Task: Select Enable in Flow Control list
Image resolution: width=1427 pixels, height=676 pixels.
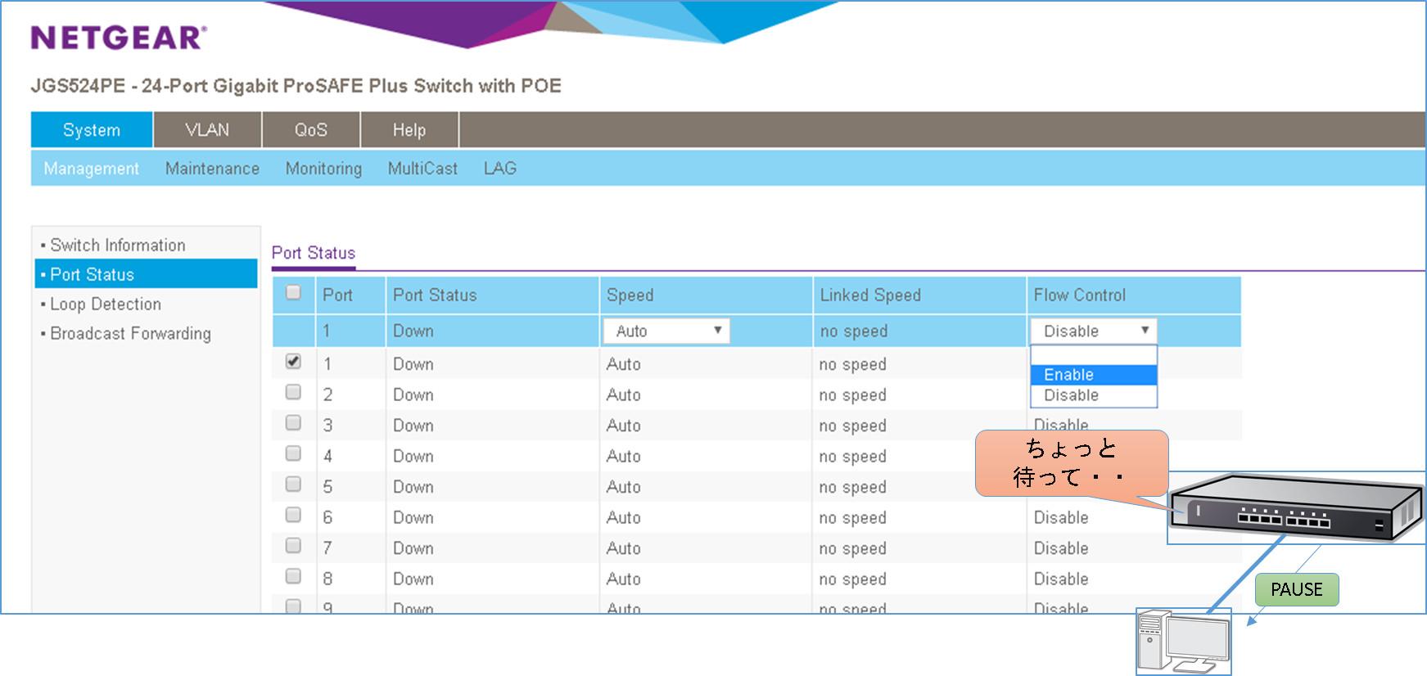Action: click(x=1092, y=375)
